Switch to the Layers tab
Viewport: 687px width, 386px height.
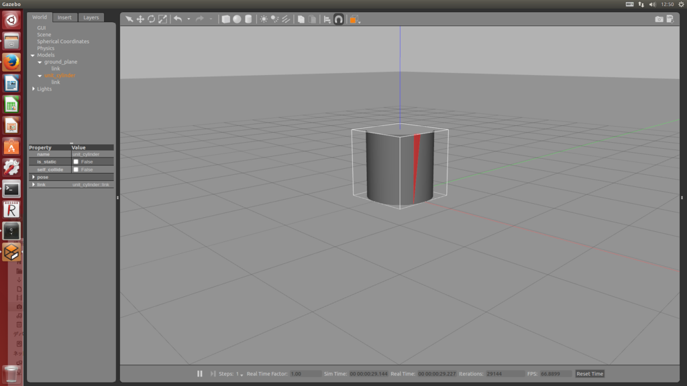coord(91,17)
